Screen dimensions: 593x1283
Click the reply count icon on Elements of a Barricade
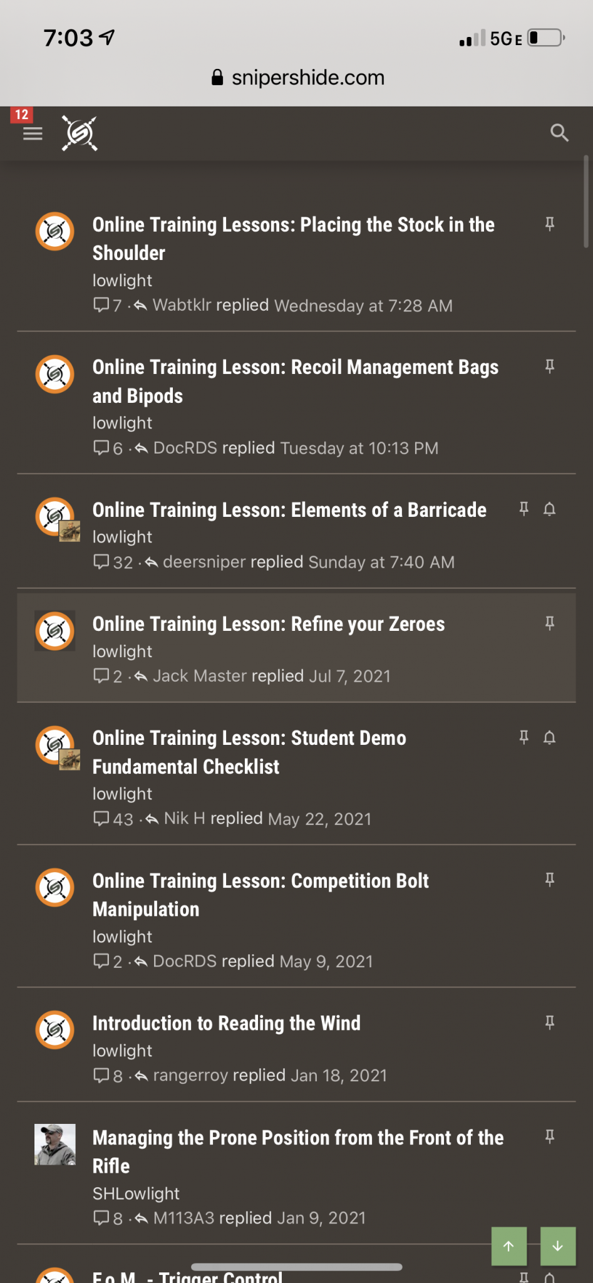click(101, 562)
